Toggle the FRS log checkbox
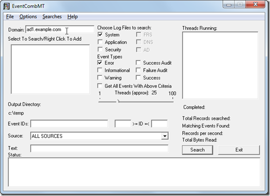Screen dimensions: 270x196 (x=138, y=35)
